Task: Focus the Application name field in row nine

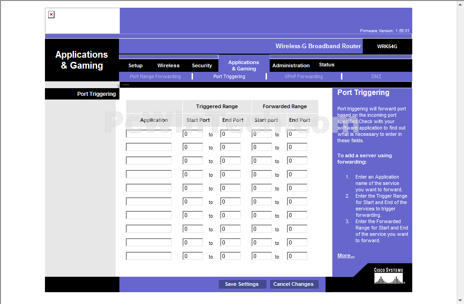Action: (148, 243)
